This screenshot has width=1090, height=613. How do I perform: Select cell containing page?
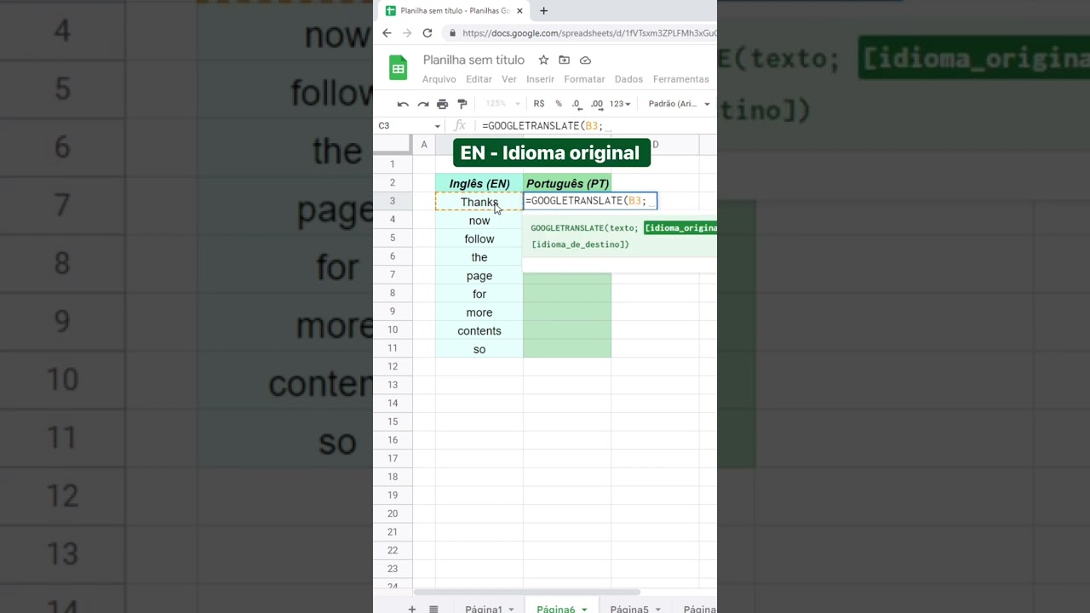pos(479,276)
